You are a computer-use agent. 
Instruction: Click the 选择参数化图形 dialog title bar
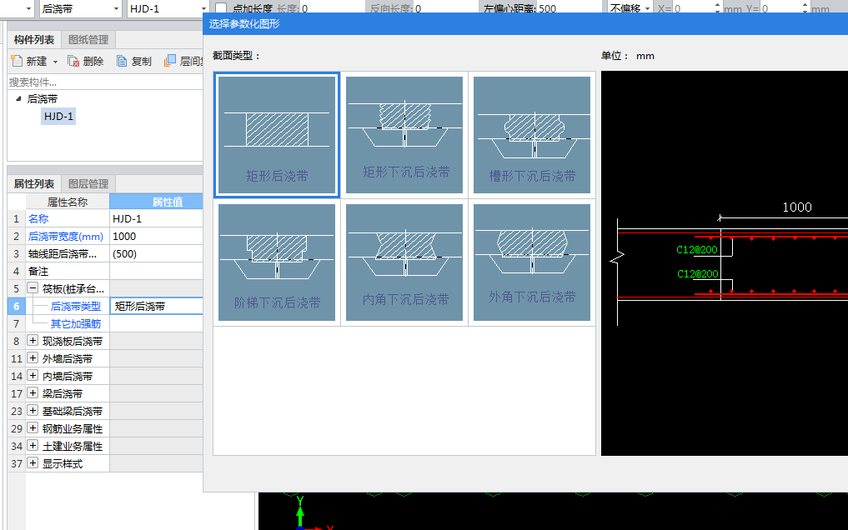(525, 24)
